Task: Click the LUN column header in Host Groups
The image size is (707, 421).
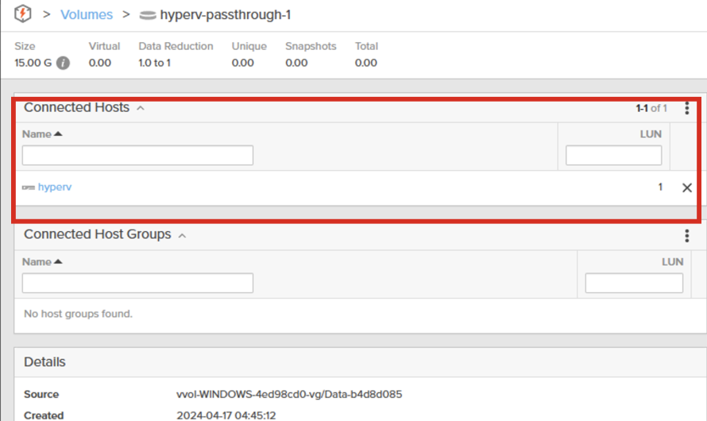Action: (x=672, y=261)
